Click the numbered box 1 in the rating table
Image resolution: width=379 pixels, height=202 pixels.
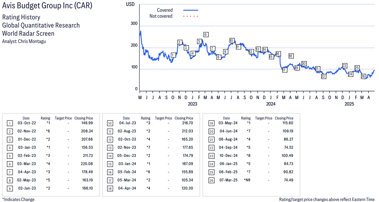click(10, 124)
